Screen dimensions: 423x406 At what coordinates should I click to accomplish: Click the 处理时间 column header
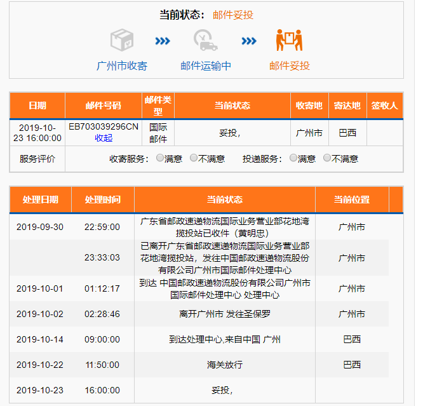(x=103, y=200)
